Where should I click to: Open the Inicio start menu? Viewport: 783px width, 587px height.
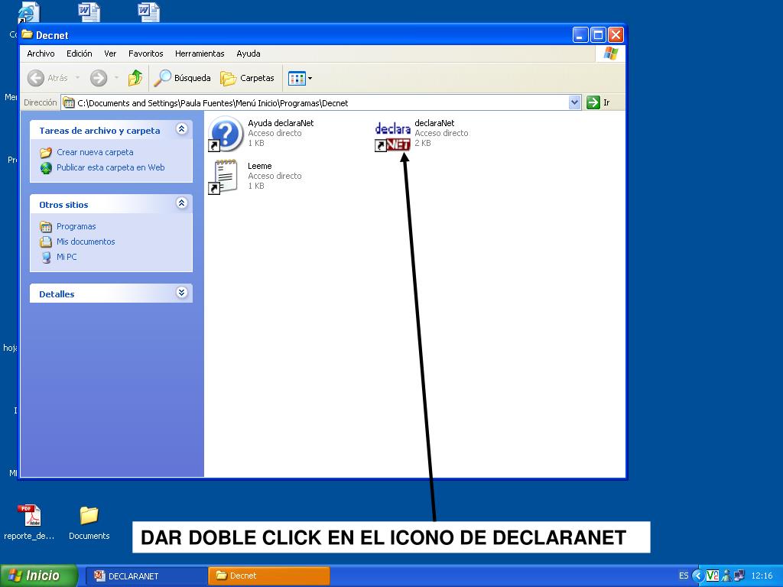click(39, 576)
